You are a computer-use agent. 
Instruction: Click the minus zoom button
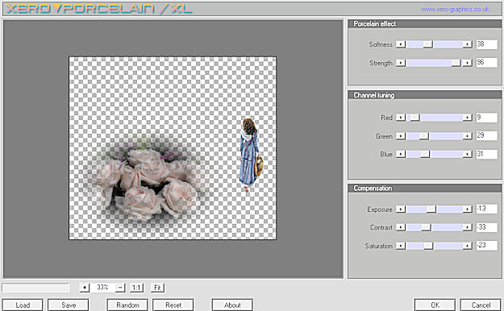click(120, 287)
